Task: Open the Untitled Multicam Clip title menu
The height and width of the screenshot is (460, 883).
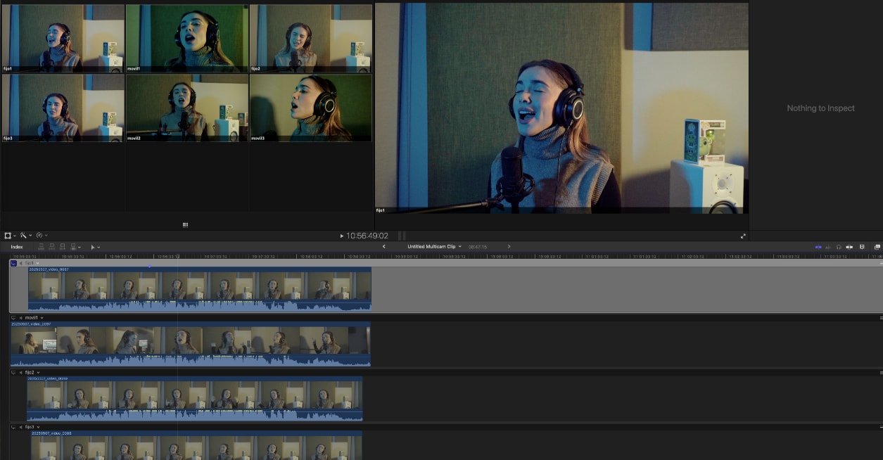Action: [432, 246]
